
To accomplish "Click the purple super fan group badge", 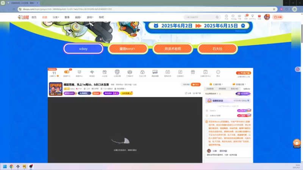I will click(70, 93).
